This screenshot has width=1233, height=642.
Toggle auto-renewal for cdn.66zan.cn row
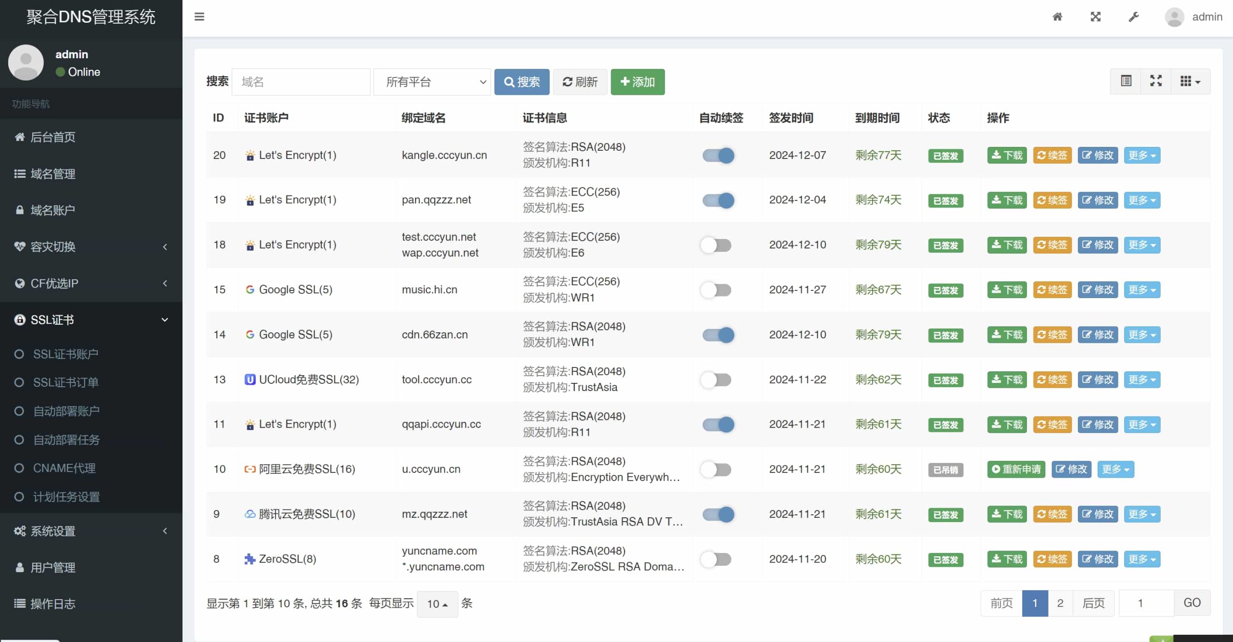pyautogui.click(x=718, y=334)
